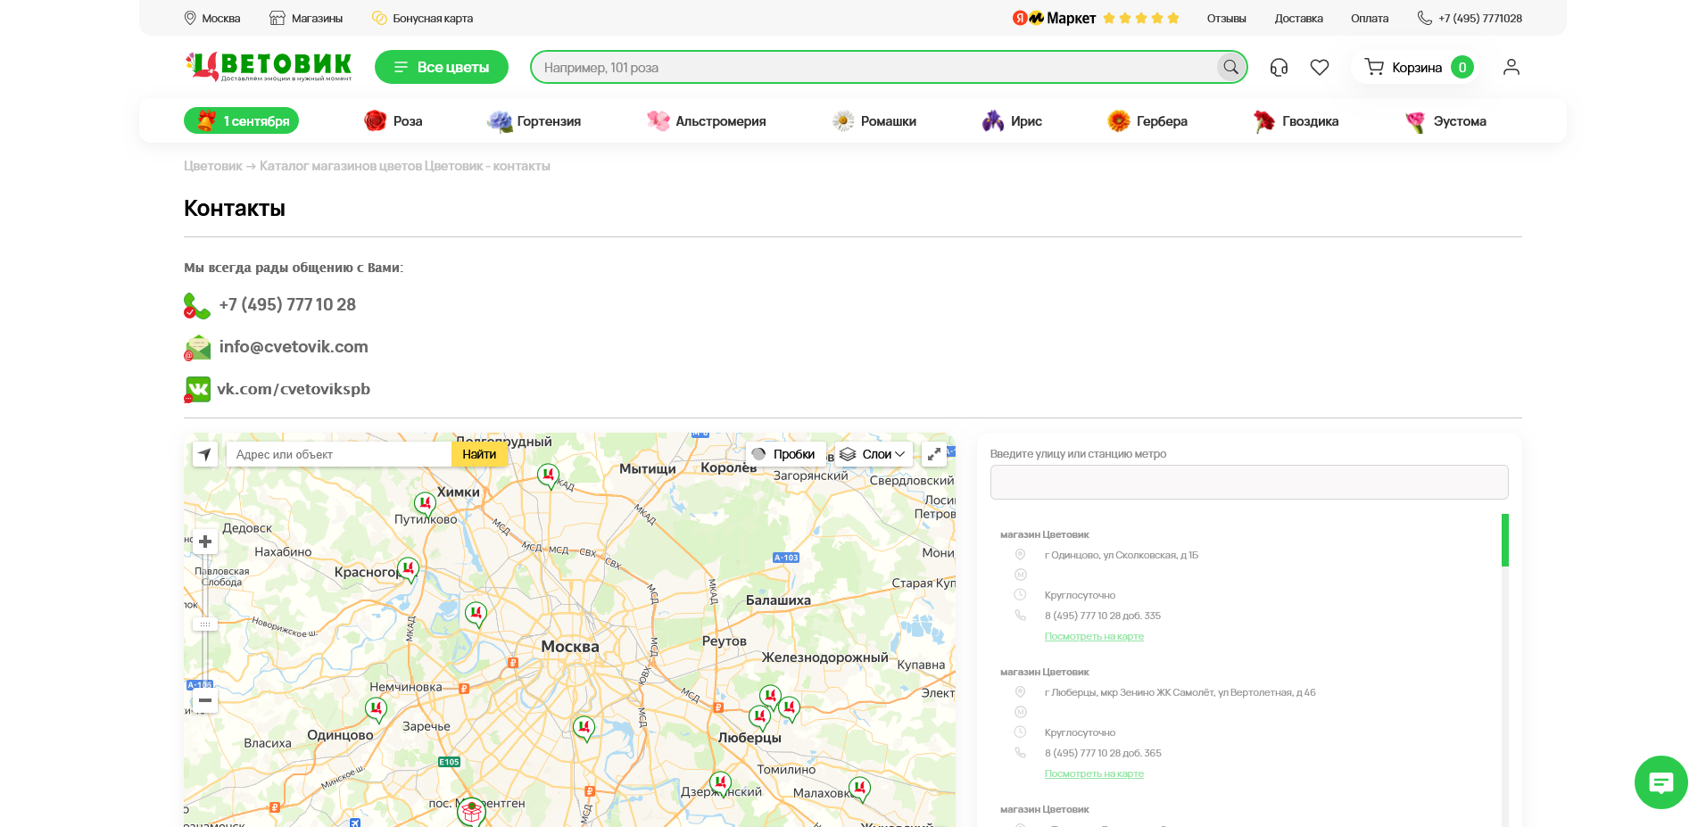Click the headset support icon
1706x827 pixels.
pos(1279,67)
